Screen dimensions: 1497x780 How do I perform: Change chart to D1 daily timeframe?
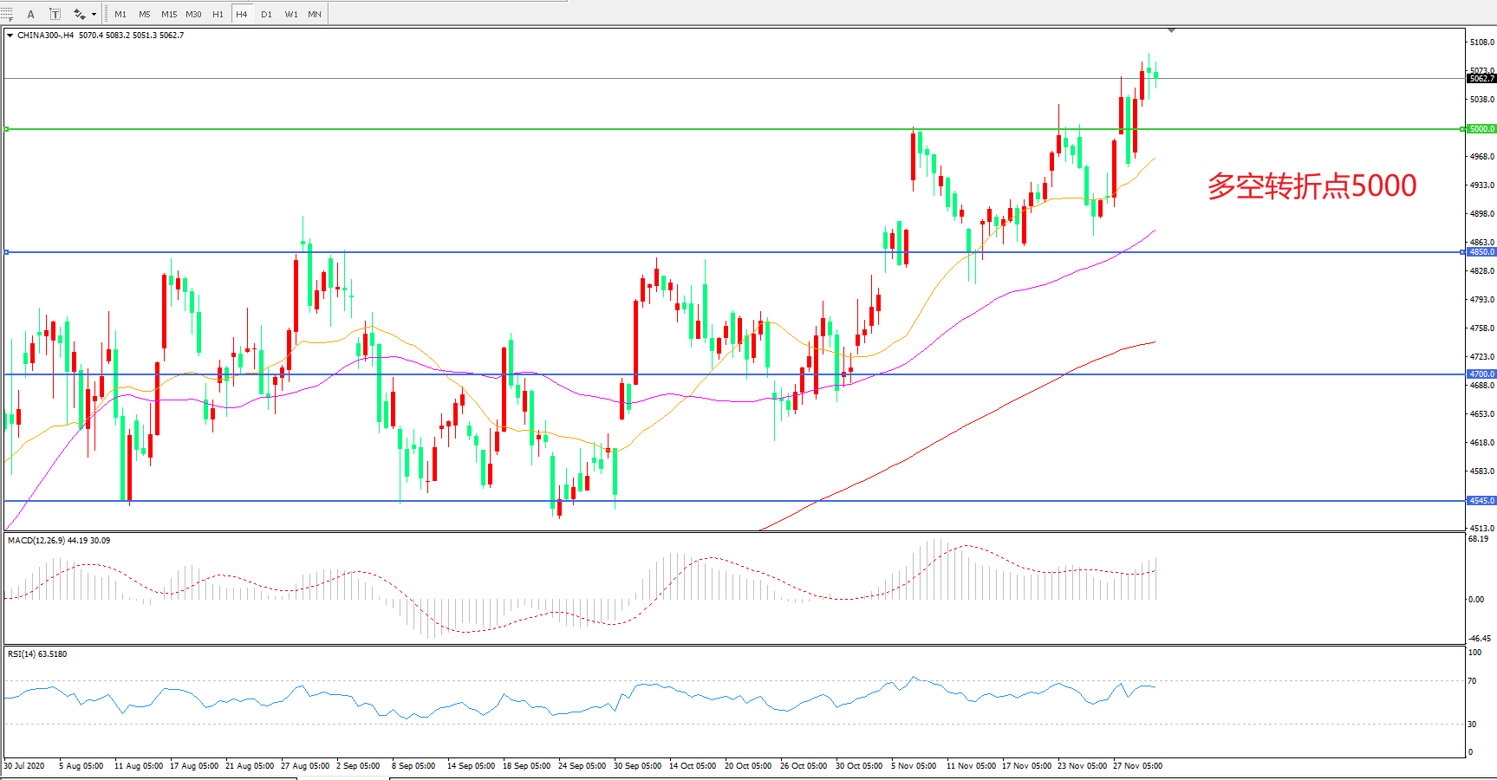(x=266, y=14)
